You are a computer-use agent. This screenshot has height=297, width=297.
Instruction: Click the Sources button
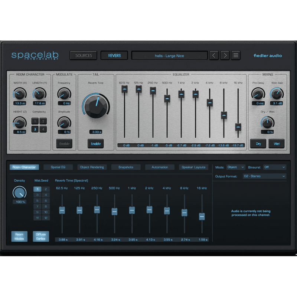pos(83,55)
